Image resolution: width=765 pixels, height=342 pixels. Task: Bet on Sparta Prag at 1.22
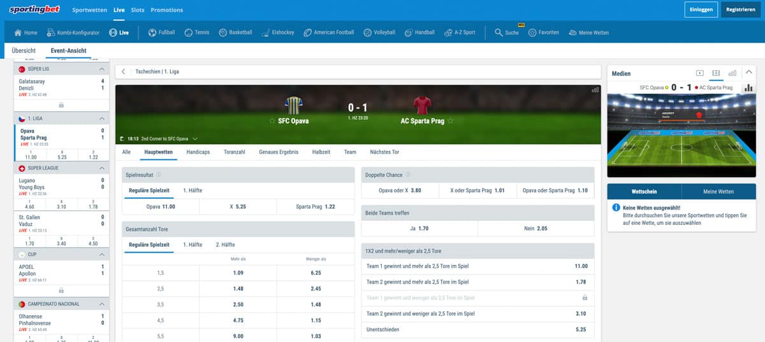(315, 207)
